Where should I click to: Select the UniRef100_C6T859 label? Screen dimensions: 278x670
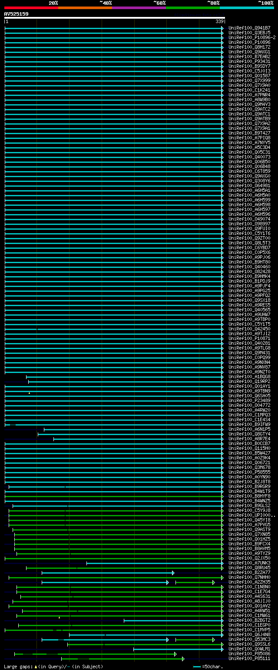pyautogui.click(x=249, y=171)
